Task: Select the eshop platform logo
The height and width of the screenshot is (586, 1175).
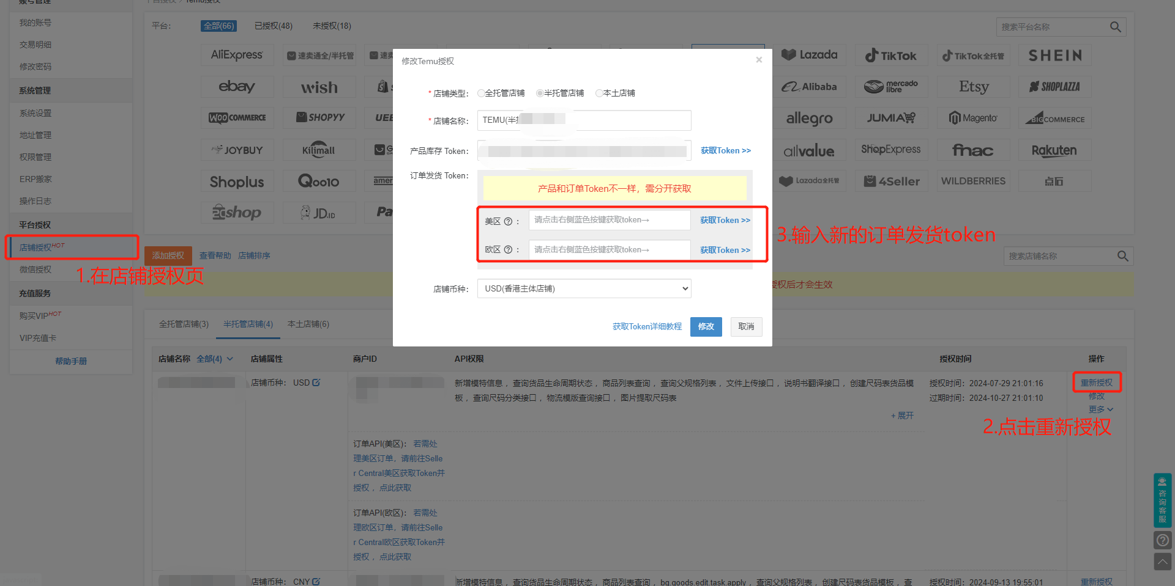Action: tap(237, 213)
